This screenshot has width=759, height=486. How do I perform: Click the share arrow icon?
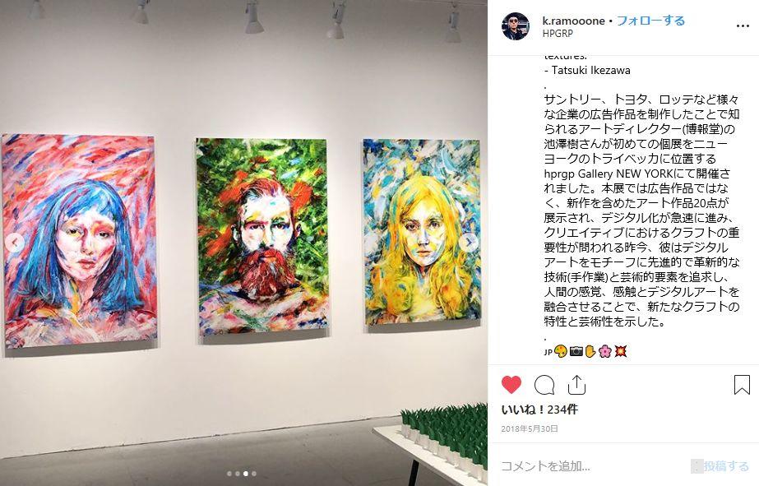pos(576,385)
